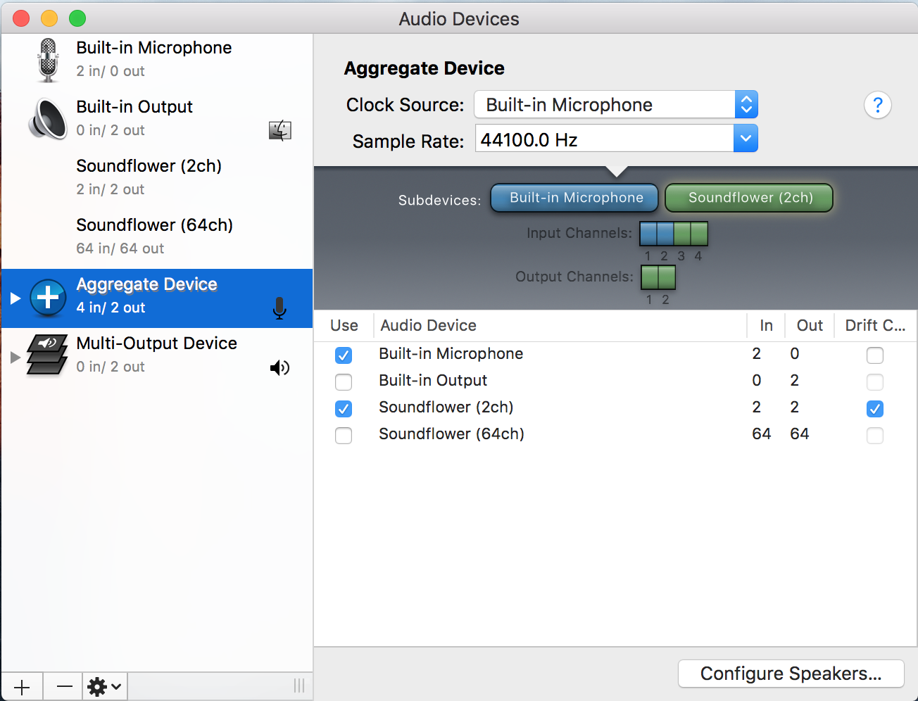Click input channel 2 blue block

(x=665, y=234)
